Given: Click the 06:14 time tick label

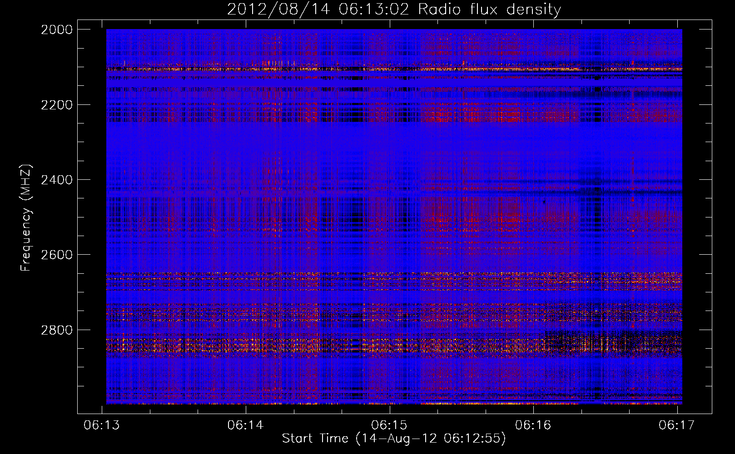Looking at the screenshot, I should (246, 425).
